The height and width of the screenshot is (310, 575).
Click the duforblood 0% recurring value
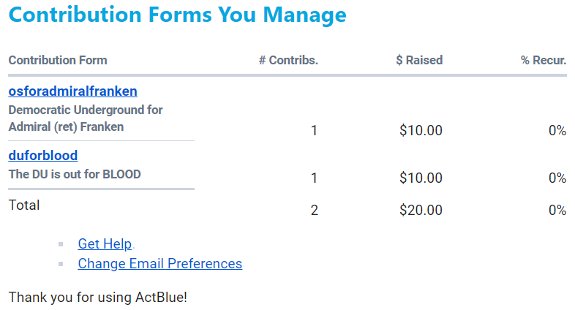click(557, 178)
